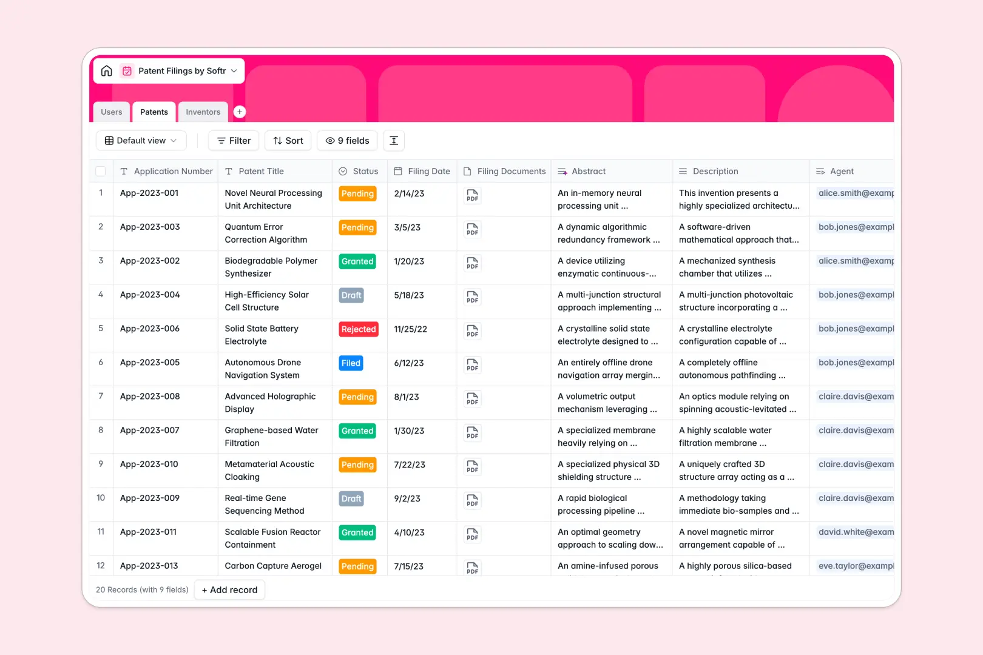Click the Pending status badge for App-2023-001
This screenshot has height=655, width=983.
coord(357,193)
